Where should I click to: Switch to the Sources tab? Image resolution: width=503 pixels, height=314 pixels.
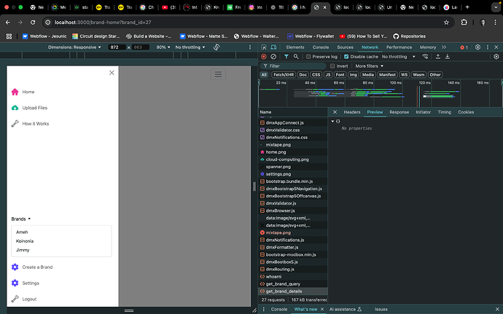point(345,47)
